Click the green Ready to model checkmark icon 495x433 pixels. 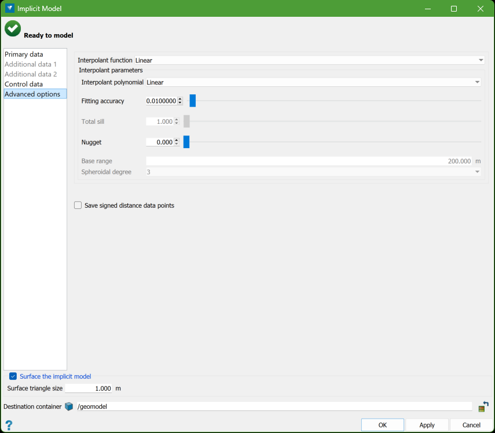[13, 28]
